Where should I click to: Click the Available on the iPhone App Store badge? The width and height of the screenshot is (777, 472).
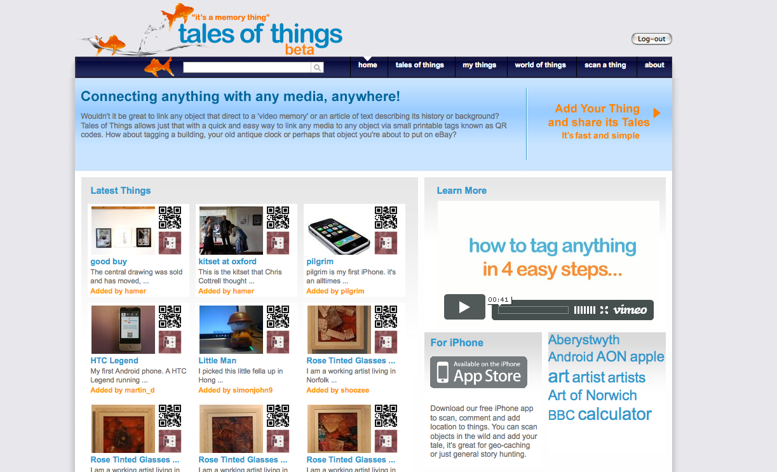[478, 372]
